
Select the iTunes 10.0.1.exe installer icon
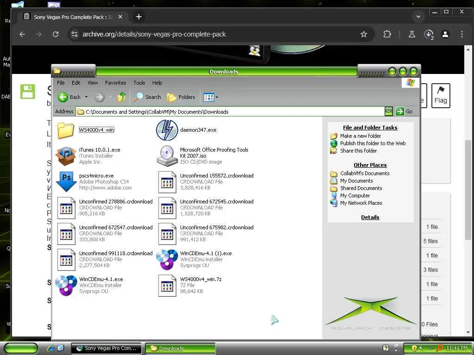tap(66, 156)
